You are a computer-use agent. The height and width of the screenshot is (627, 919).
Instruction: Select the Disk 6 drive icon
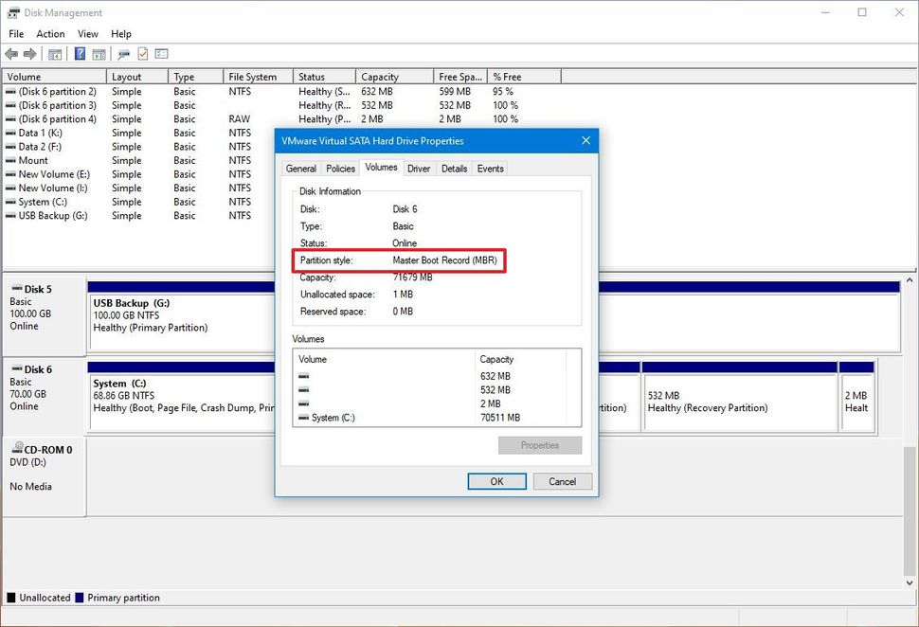[15, 369]
